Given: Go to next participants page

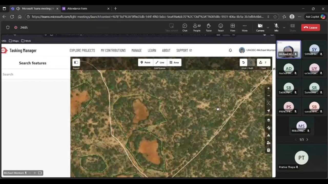Looking at the screenshot, I should tap(307, 140).
